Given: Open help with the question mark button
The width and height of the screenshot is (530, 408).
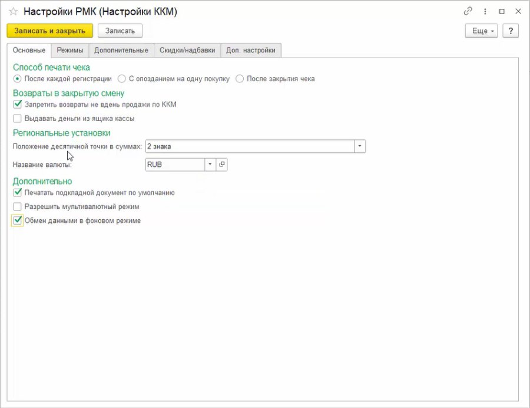Looking at the screenshot, I should [511, 31].
